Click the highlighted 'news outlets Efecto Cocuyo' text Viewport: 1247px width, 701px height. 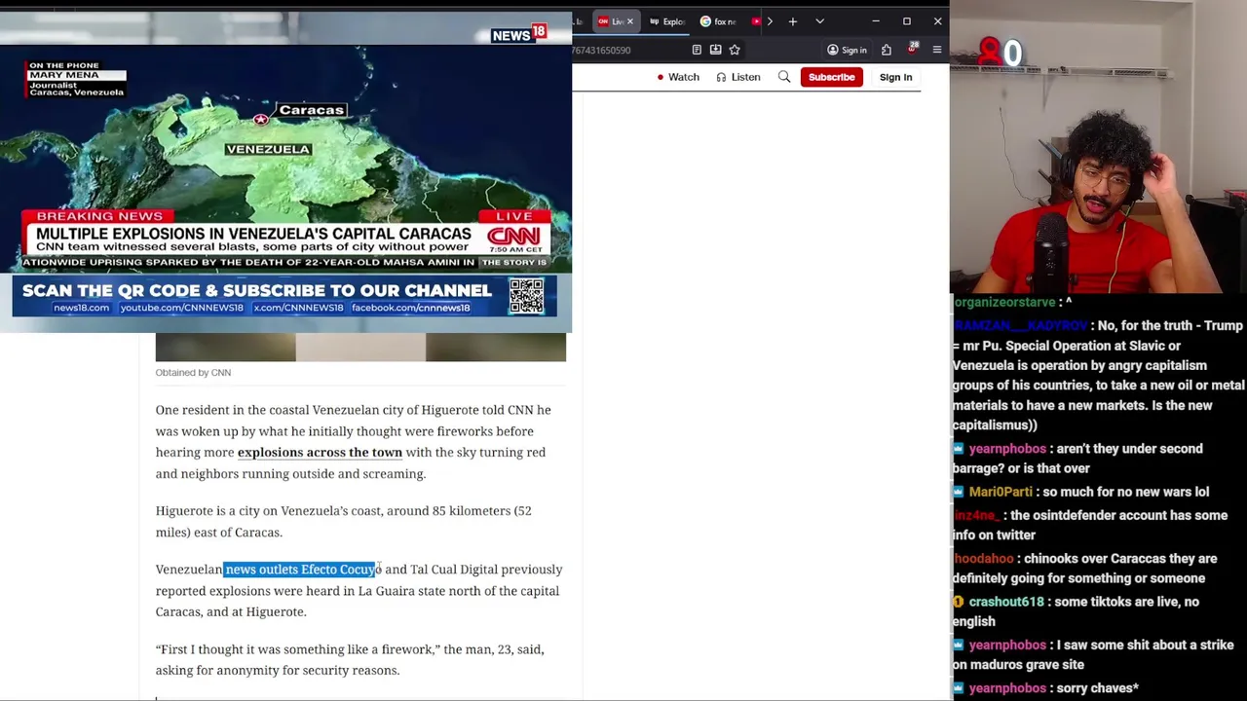click(x=300, y=570)
